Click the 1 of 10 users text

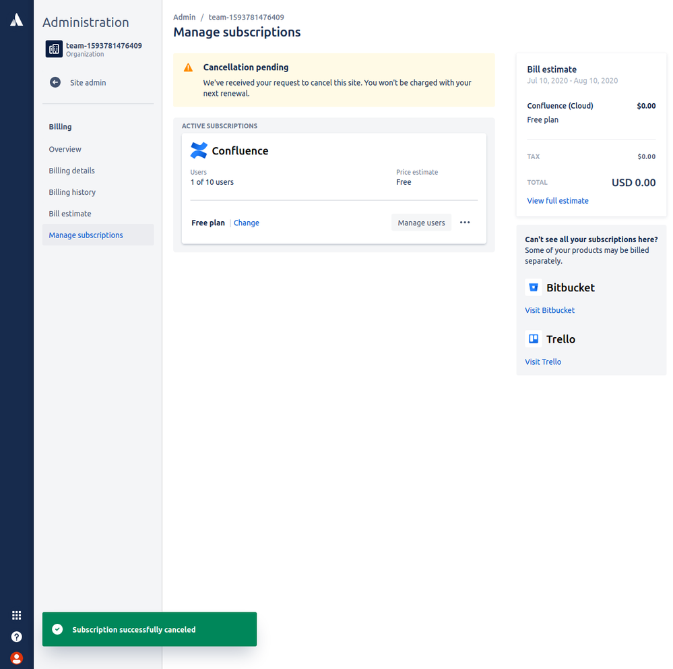pyautogui.click(x=212, y=182)
